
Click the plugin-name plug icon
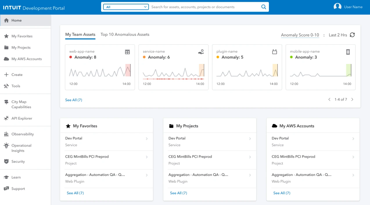274,52
